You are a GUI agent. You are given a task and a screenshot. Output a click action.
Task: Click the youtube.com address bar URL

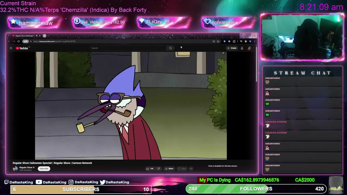tap(54, 41)
